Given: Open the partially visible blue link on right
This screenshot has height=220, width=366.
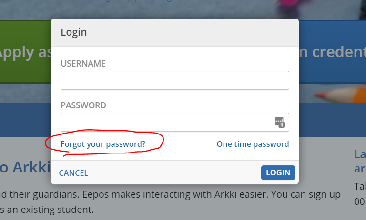Looking at the screenshot, I should click(359, 161).
